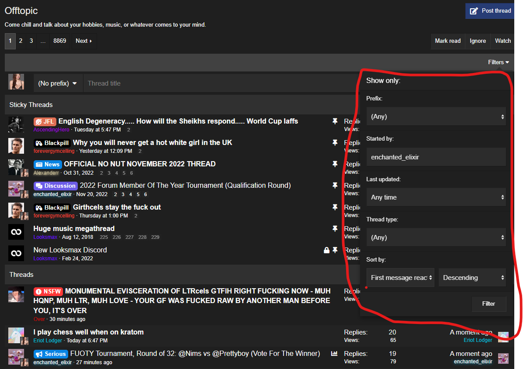Go to page 6 of Forum Member tournament thread
Screen dimensions: 523x369
point(145,195)
